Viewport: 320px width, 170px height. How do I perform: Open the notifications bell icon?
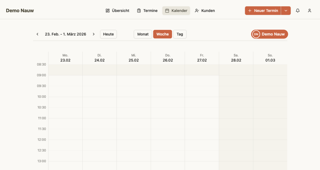pyautogui.click(x=298, y=11)
